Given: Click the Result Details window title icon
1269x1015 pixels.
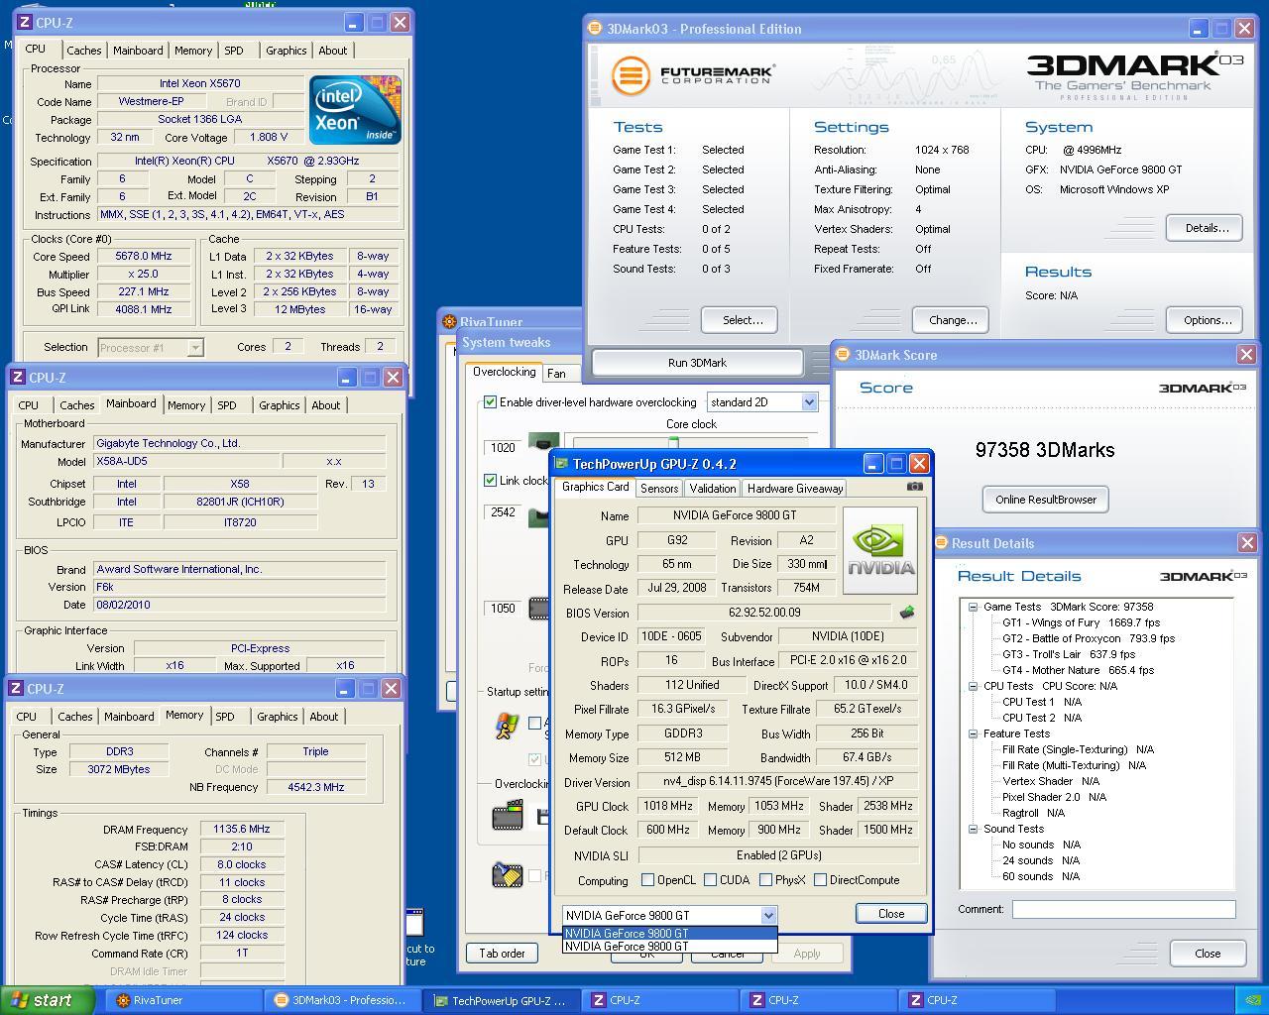Looking at the screenshot, I should pos(941,543).
